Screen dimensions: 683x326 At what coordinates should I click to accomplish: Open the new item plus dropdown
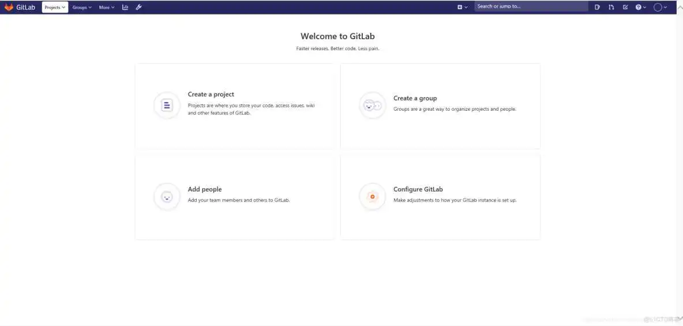coord(463,8)
